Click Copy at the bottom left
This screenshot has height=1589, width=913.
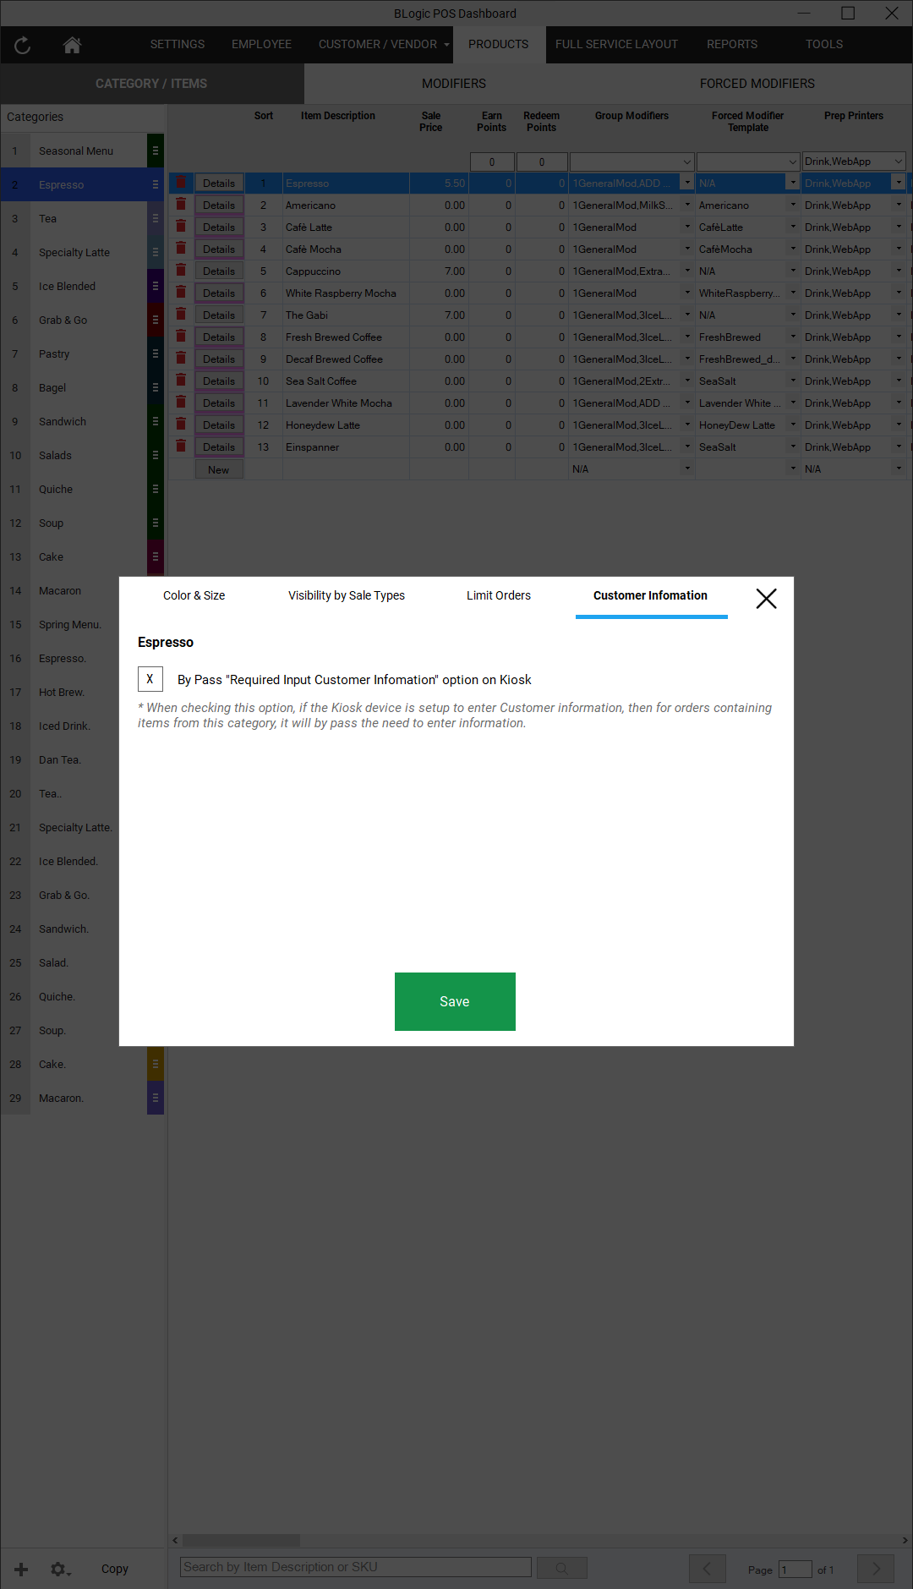[115, 1569]
